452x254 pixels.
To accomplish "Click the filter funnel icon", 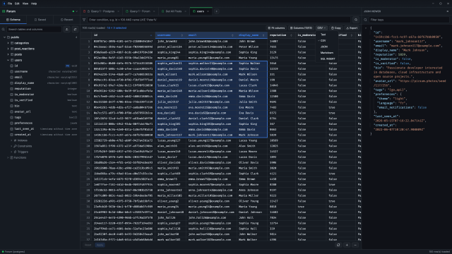I will (x=84, y=20).
